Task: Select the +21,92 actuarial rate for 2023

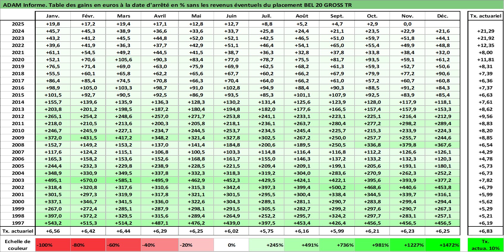Action: [x=486, y=38]
